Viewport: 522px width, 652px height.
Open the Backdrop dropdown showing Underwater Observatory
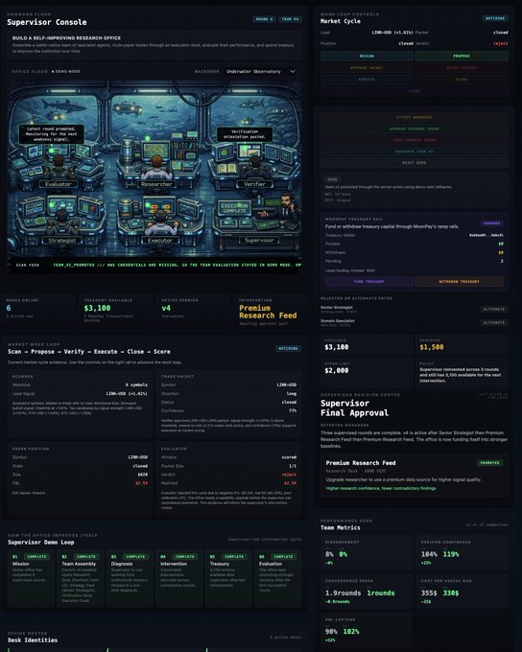pyautogui.click(x=261, y=72)
